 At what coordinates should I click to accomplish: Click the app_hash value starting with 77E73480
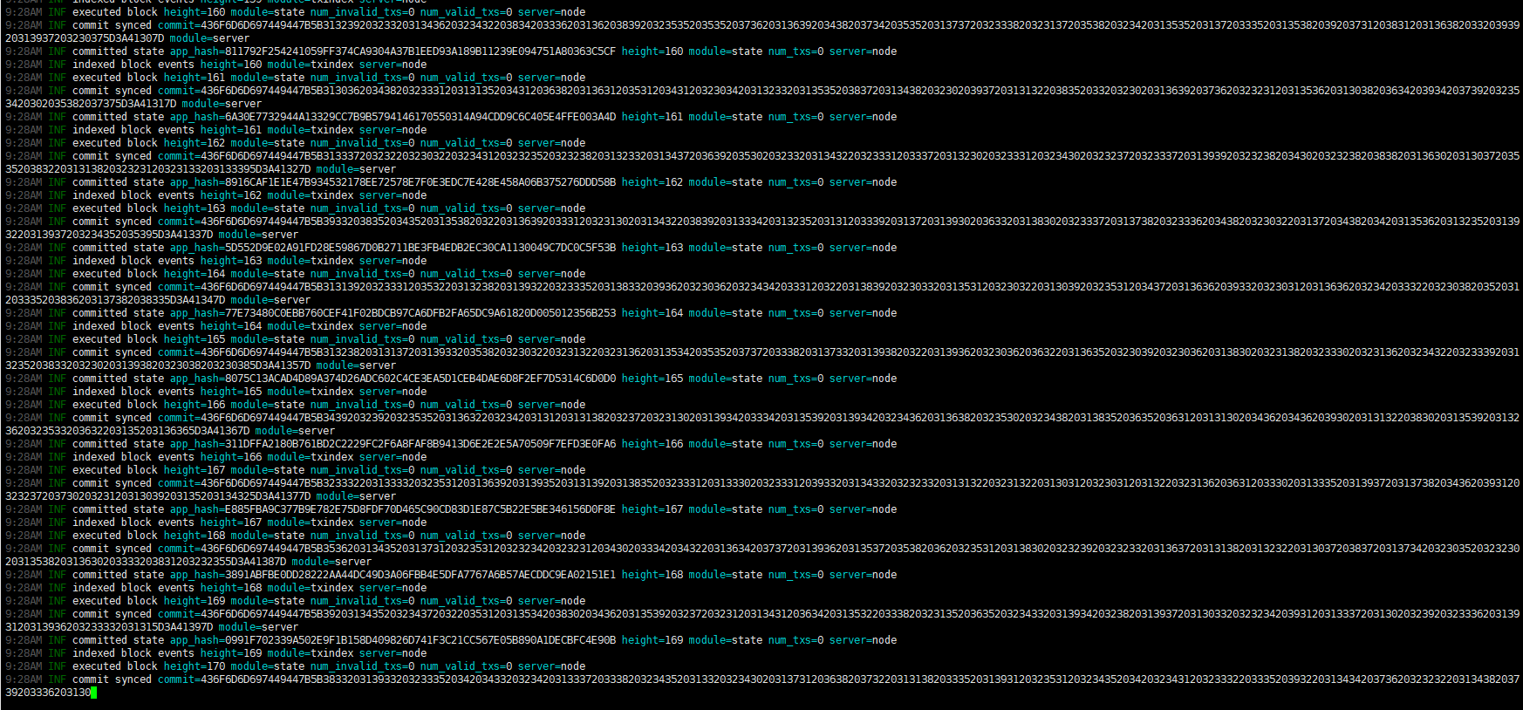click(x=420, y=313)
